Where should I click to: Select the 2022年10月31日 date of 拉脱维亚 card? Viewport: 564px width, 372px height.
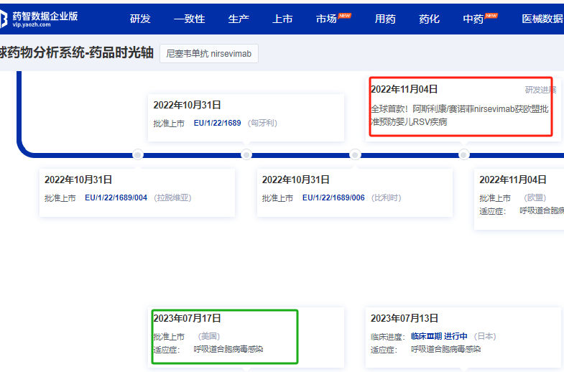point(78,180)
